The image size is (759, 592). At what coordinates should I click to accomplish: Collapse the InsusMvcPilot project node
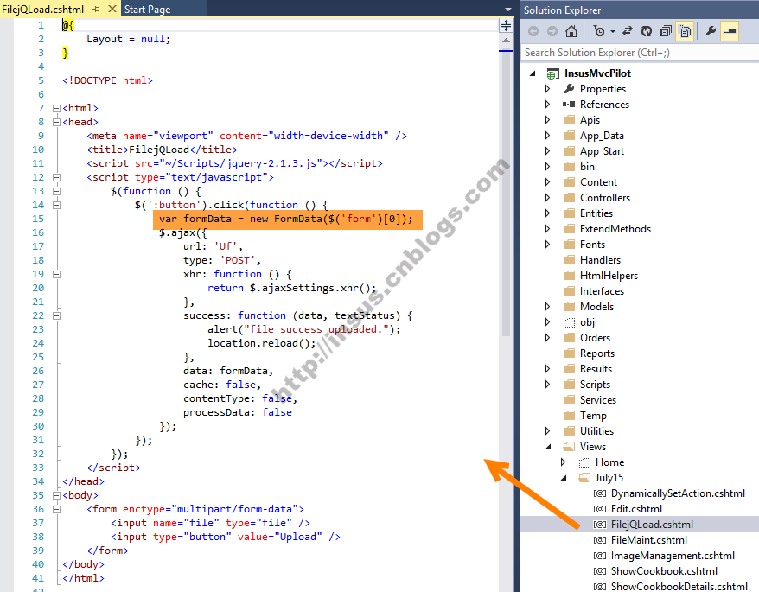(533, 73)
